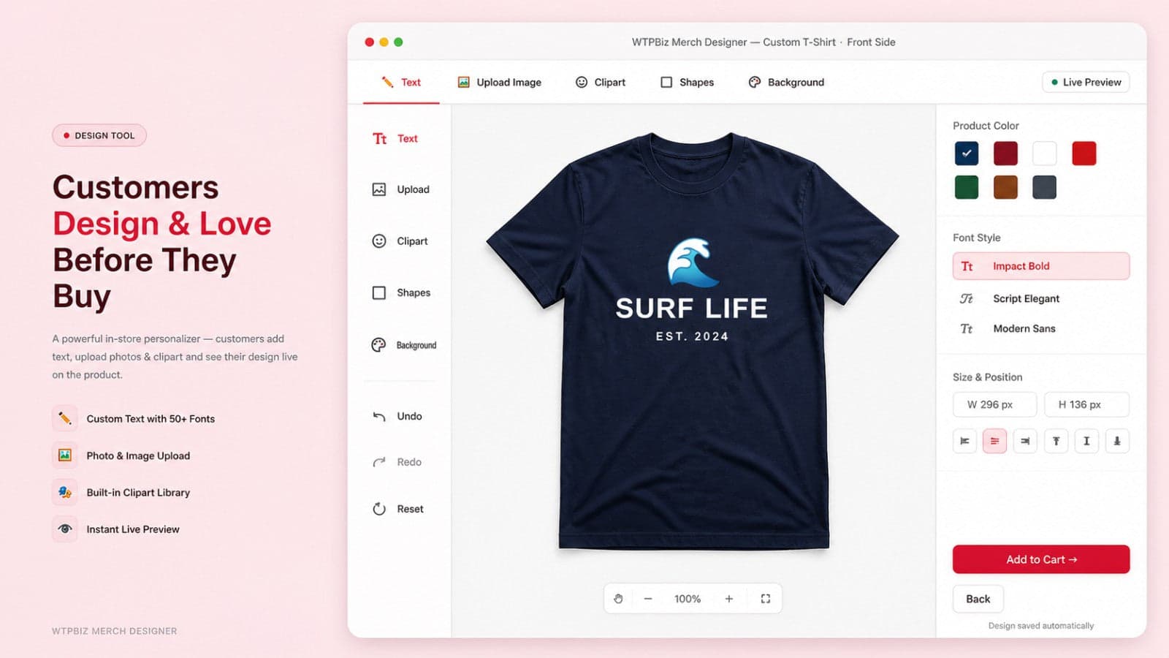
Task: Click pencil icon beside Custom Text feature
Action: click(x=65, y=418)
